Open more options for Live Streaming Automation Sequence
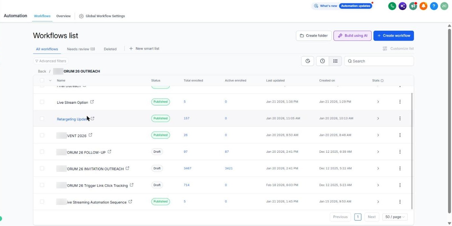Screen dimensions: 452x226 400,202
